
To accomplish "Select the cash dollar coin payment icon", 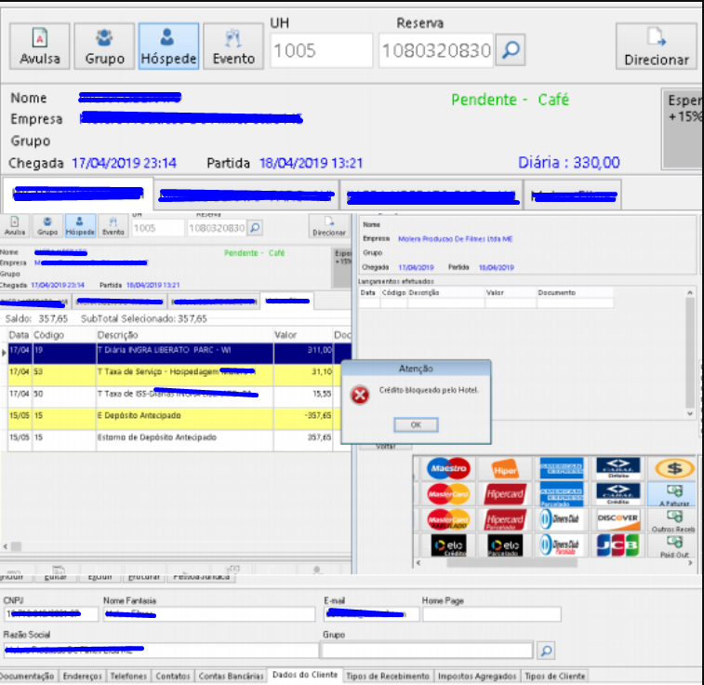I will (674, 468).
